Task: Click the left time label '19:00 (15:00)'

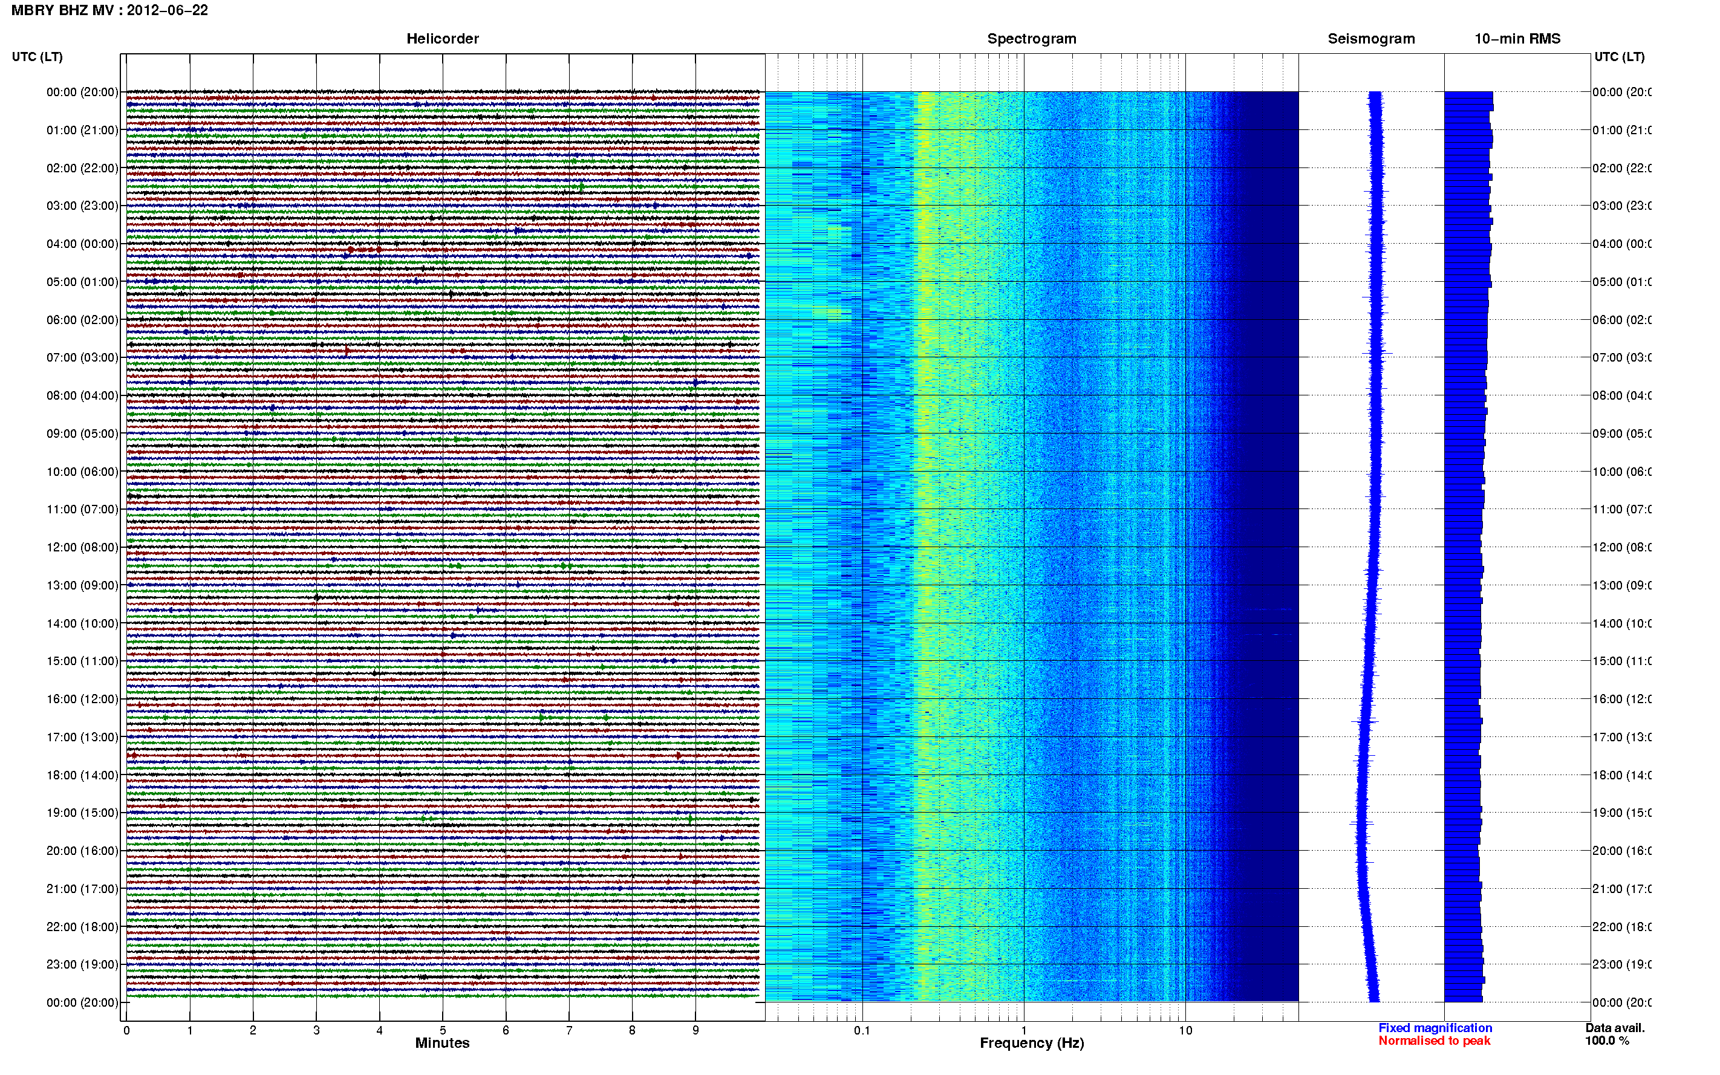Action: (x=82, y=813)
